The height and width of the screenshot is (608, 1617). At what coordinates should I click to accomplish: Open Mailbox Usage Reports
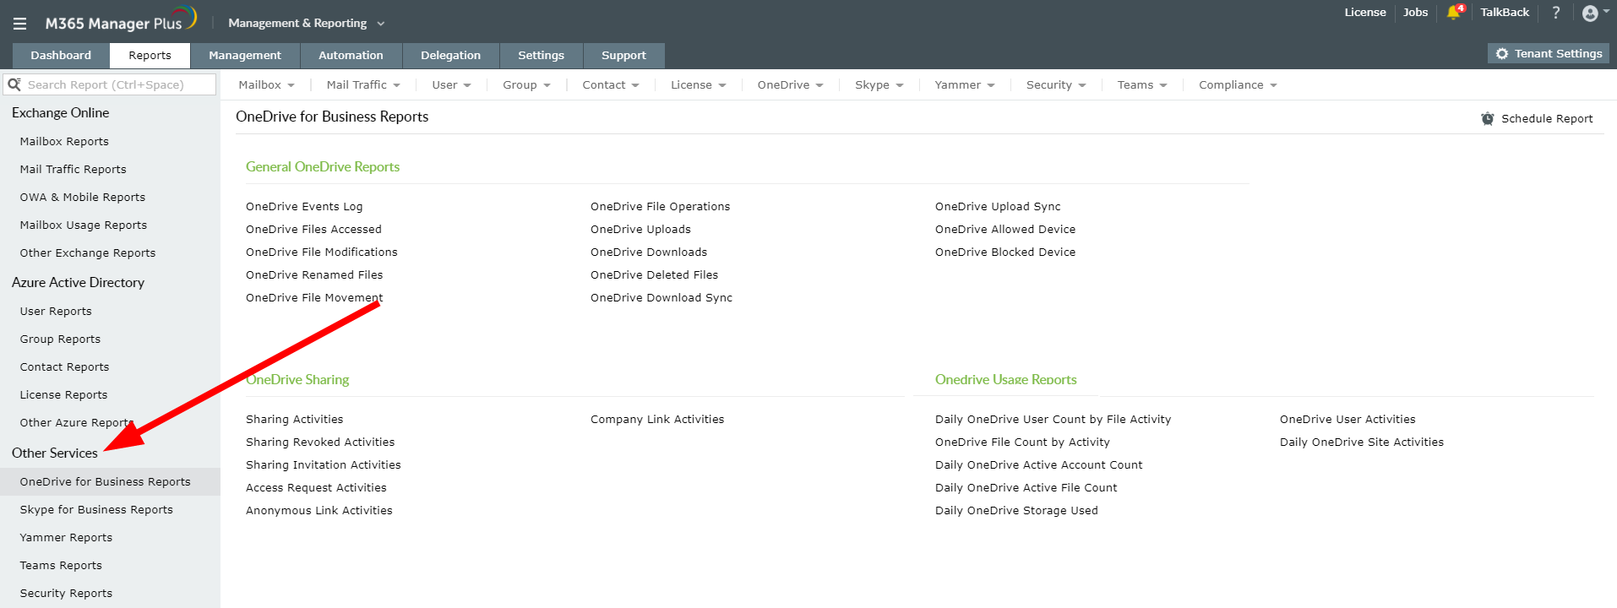[x=84, y=225]
